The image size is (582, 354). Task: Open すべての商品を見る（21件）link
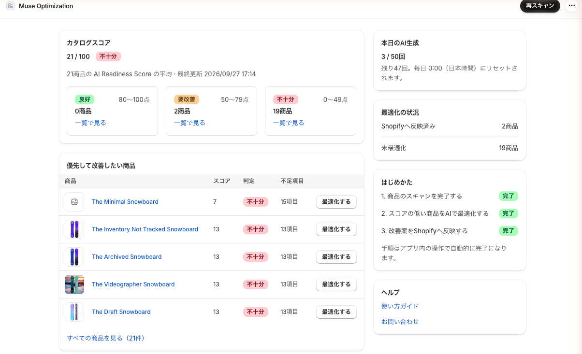tap(106, 338)
